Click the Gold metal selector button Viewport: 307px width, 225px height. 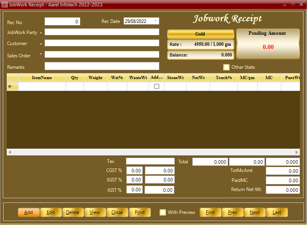click(200, 34)
